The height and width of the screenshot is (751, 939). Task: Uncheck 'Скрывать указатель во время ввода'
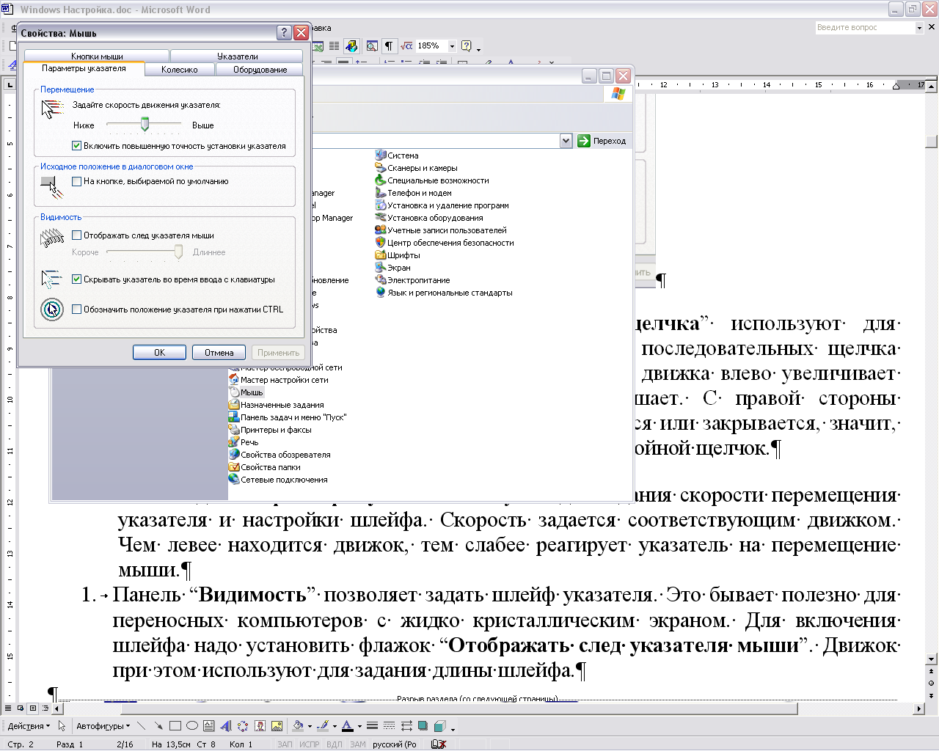(76, 279)
